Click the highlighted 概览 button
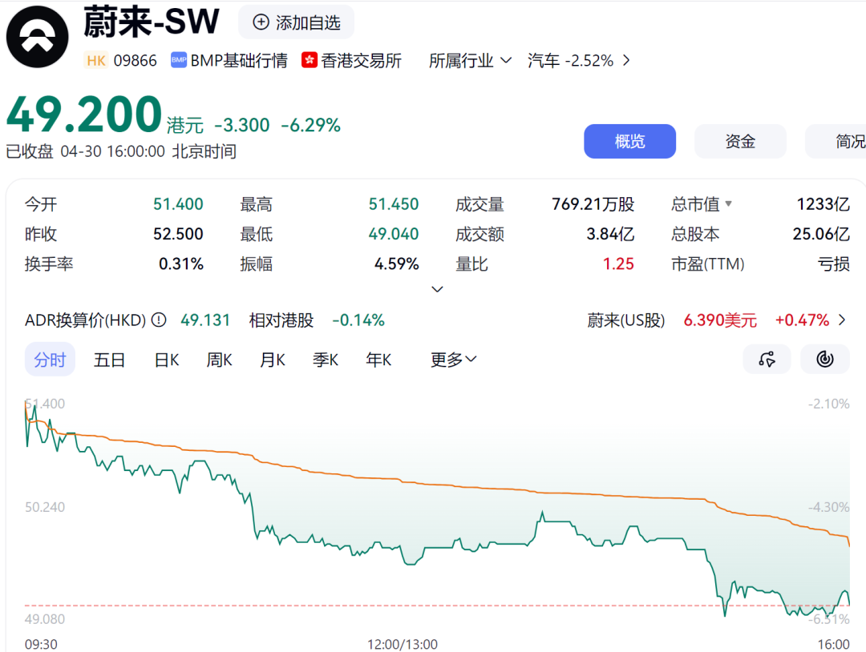 (629, 141)
